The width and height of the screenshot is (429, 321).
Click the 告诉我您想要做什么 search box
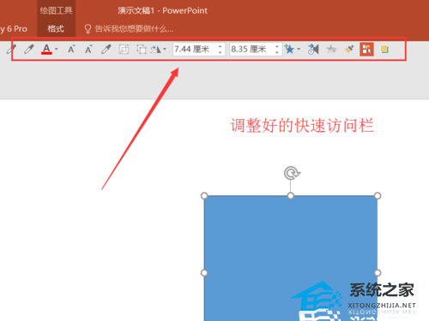tap(134, 29)
